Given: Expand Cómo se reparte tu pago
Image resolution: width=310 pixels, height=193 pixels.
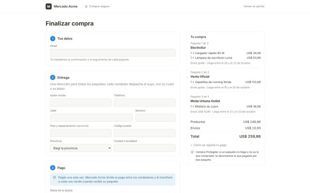Looking at the screenshot, I should click(x=209, y=145).
